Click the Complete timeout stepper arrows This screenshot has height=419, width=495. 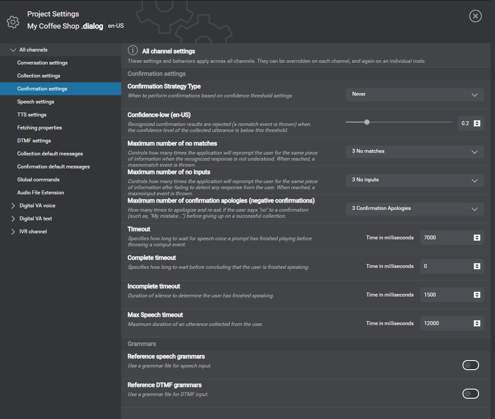[x=477, y=266]
